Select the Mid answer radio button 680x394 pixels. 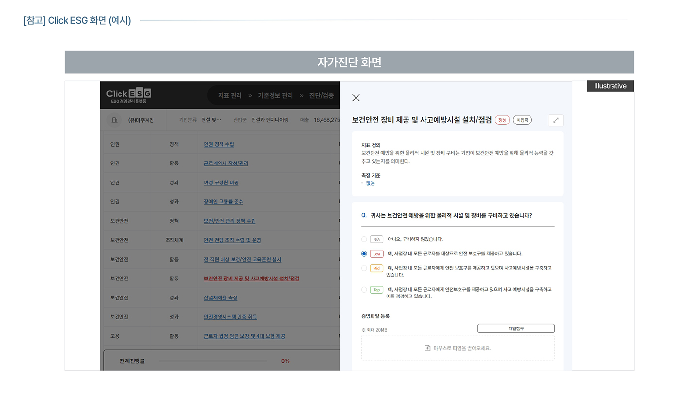364,268
